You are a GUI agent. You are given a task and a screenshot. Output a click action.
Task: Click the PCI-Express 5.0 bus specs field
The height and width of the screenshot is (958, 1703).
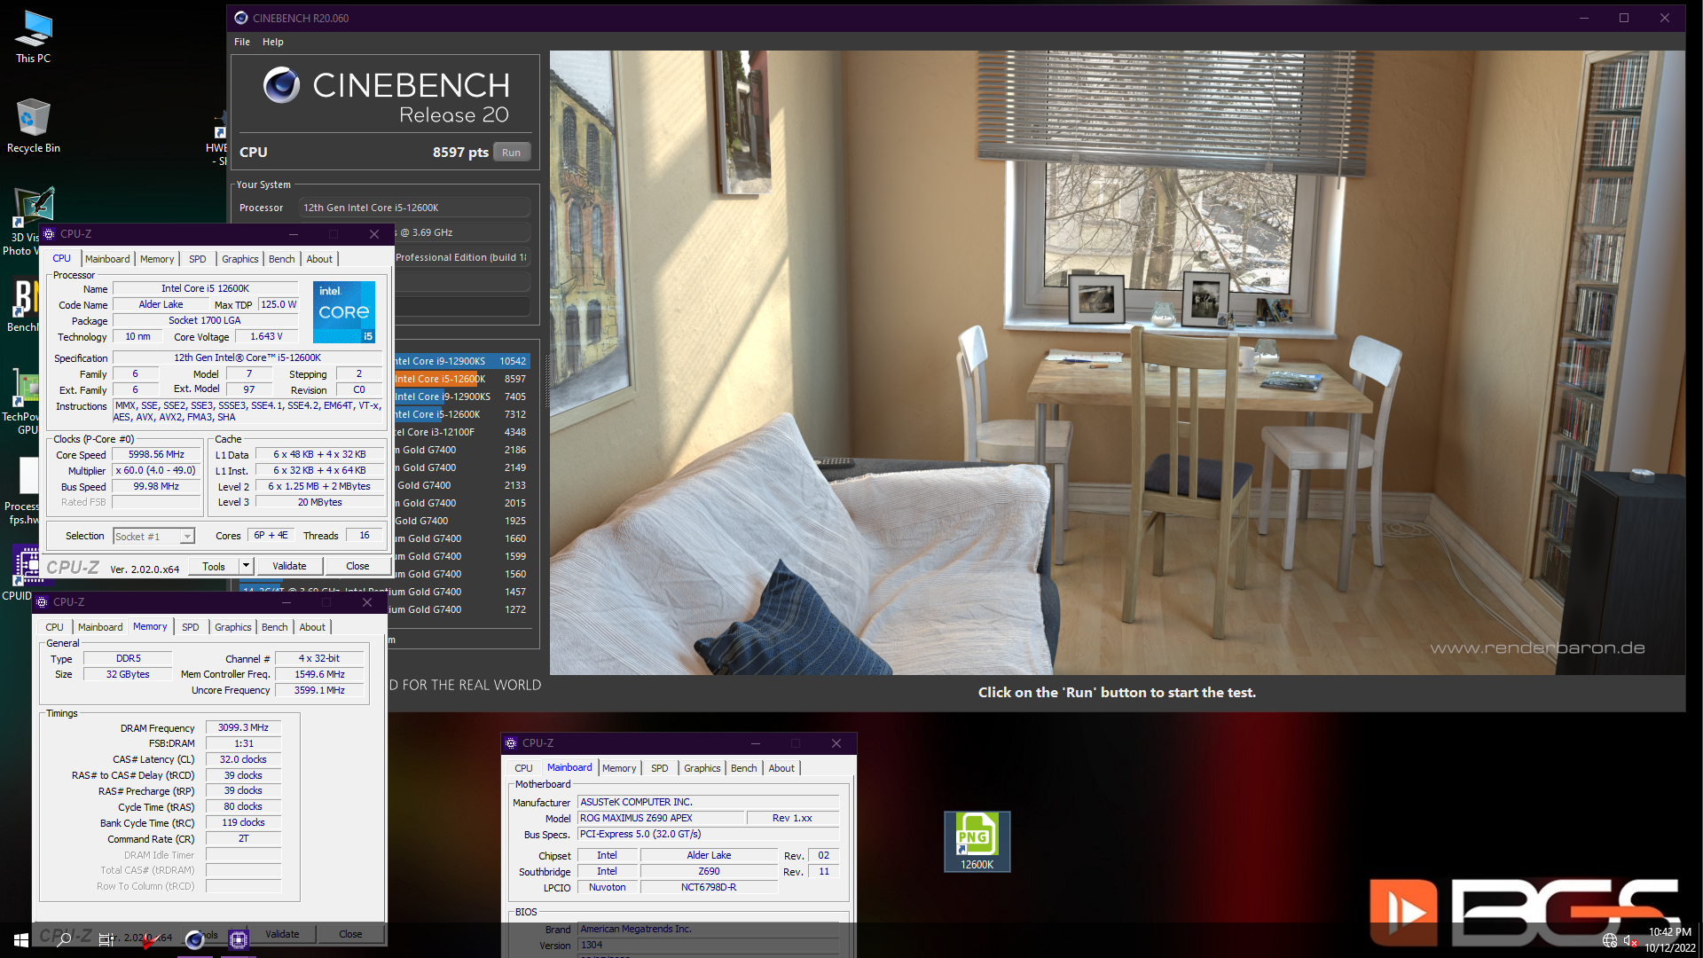click(x=708, y=834)
